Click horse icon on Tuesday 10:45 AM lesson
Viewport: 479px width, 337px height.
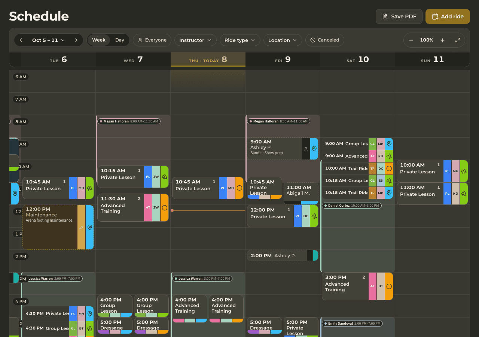[90, 188]
